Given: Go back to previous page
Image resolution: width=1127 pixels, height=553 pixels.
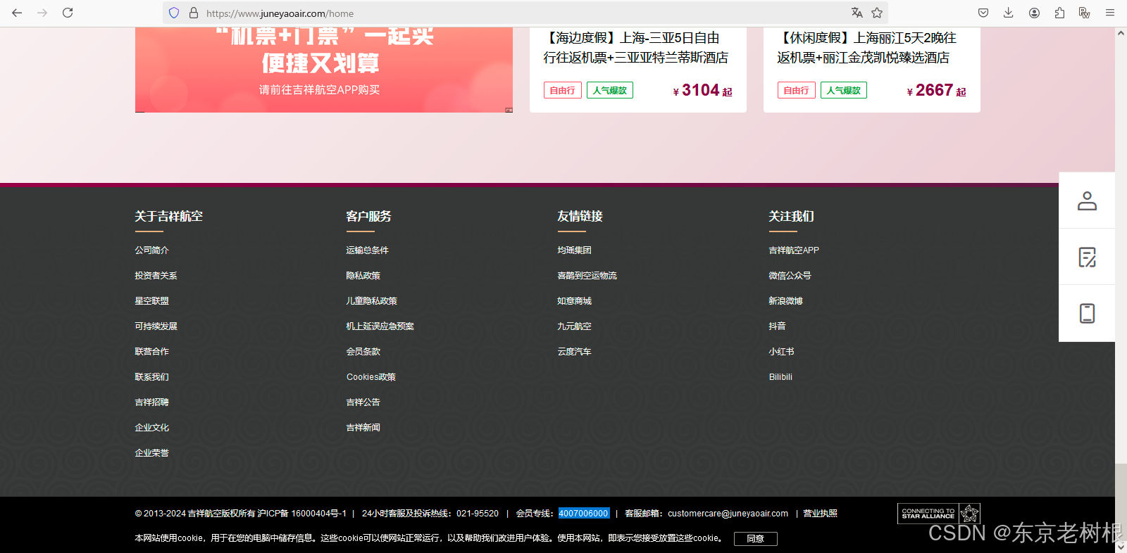Looking at the screenshot, I should click(x=17, y=13).
